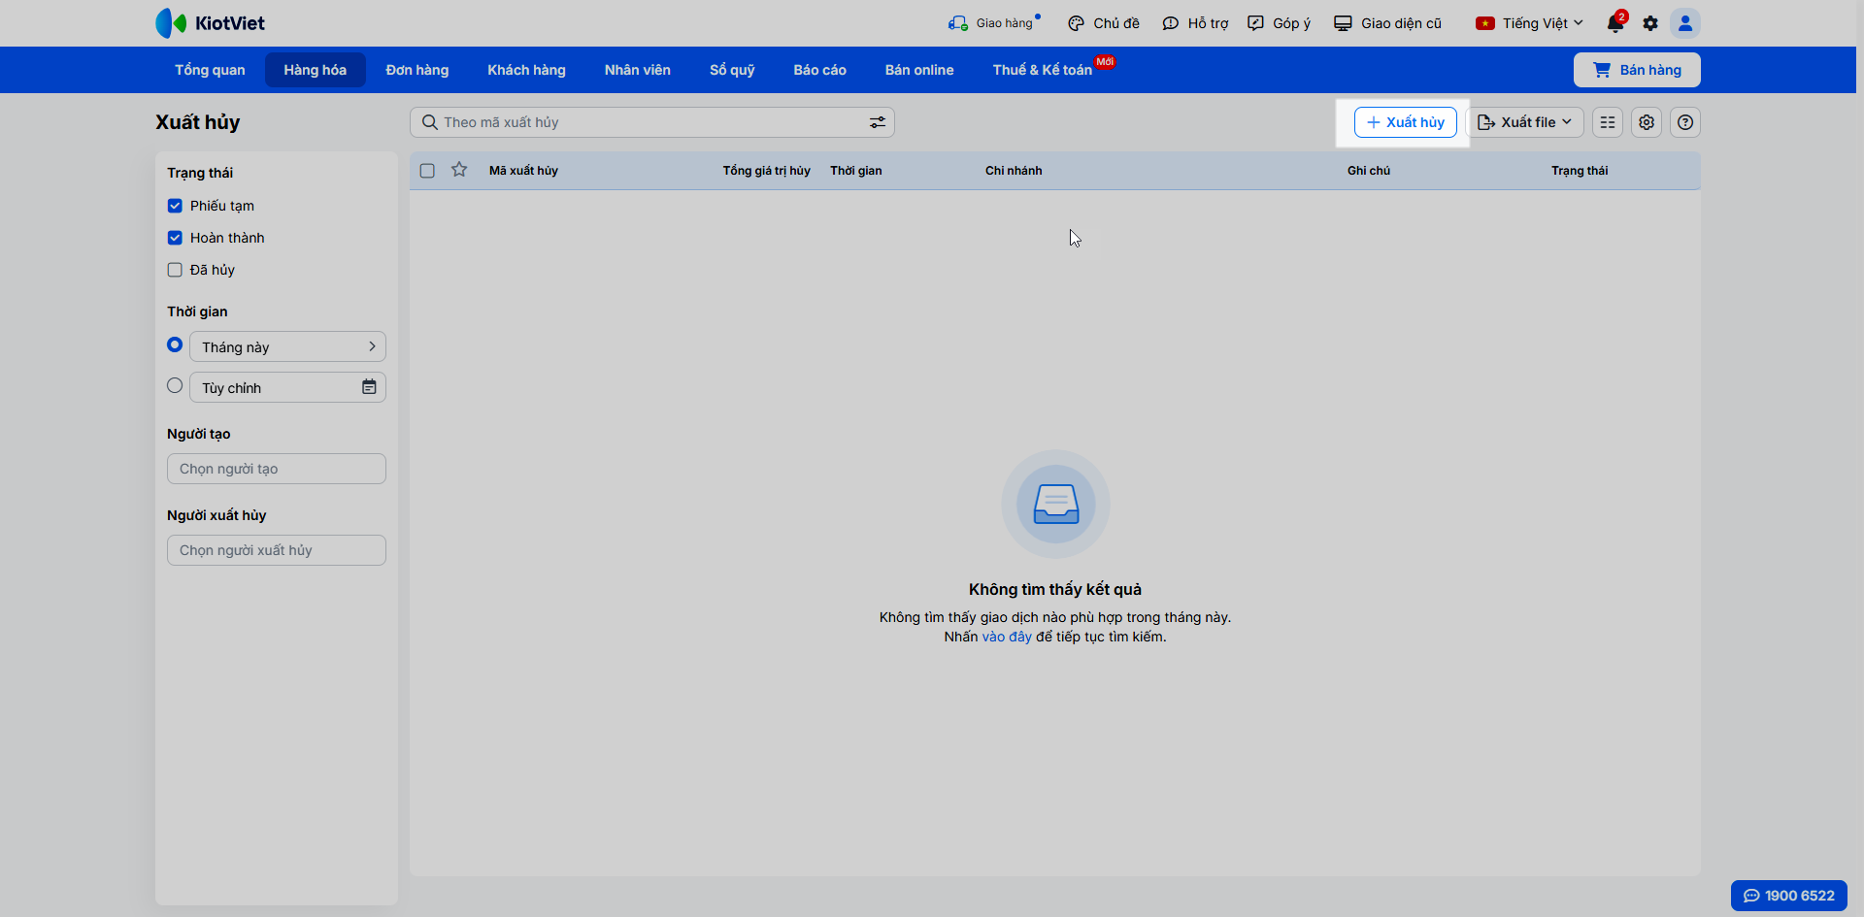Click the empty results inbox illustration
This screenshot has width=1864, height=917.
point(1055,504)
